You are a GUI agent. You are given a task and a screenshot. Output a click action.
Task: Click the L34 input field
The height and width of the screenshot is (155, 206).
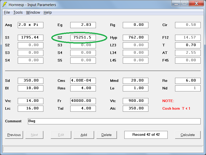(135, 53)
